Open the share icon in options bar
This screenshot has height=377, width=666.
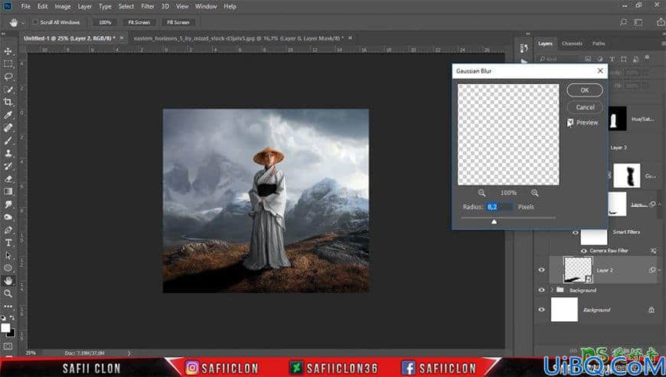pos(661,22)
